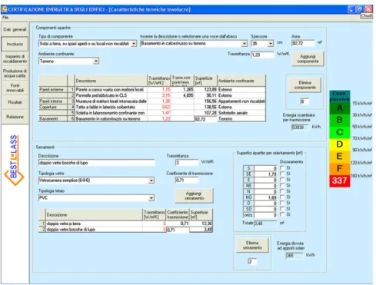Click the Coperture row header
The image size is (376, 285).
click(x=53, y=107)
